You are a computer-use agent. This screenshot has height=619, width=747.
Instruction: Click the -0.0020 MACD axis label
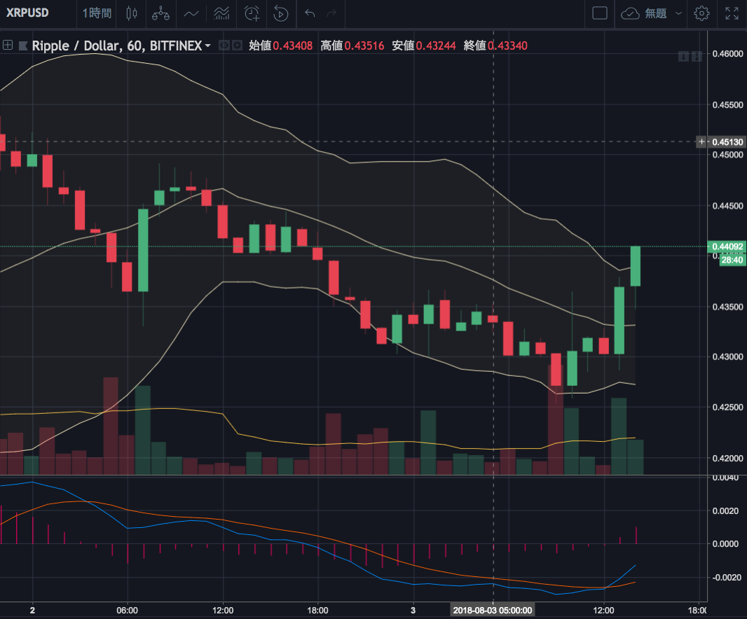726,578
